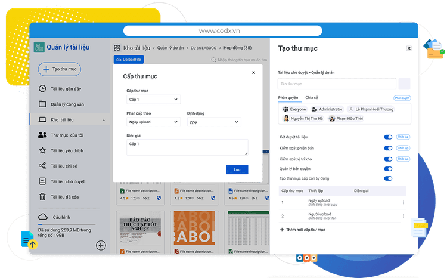447x278 pixels.
Task: Toggle Xét duyệt tài liệu switch
Action: [x=388, y=137]
